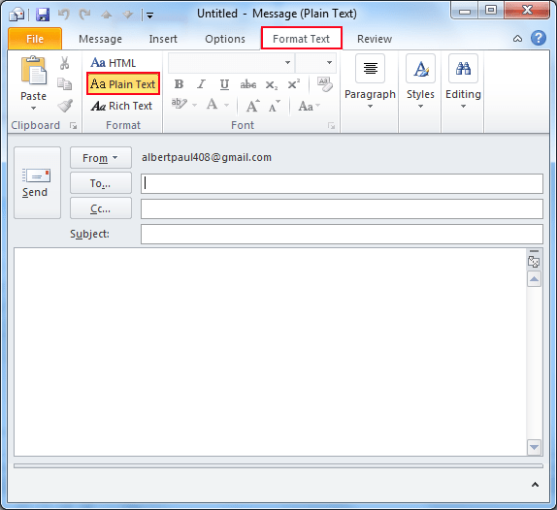Viewport: 557px width, 510px height.
Task: Open Customize Quick Access Toolbar menu
Action: [149, 16]
